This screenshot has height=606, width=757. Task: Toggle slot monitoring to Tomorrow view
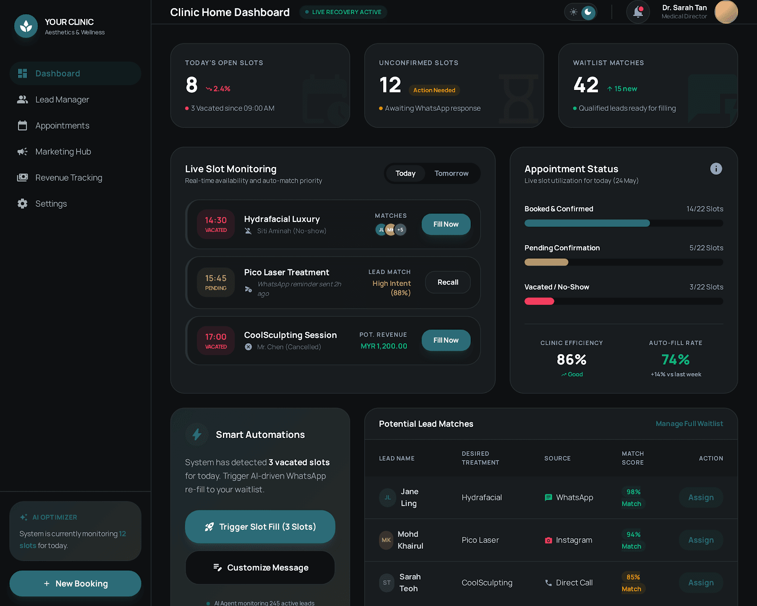(451, 173)
